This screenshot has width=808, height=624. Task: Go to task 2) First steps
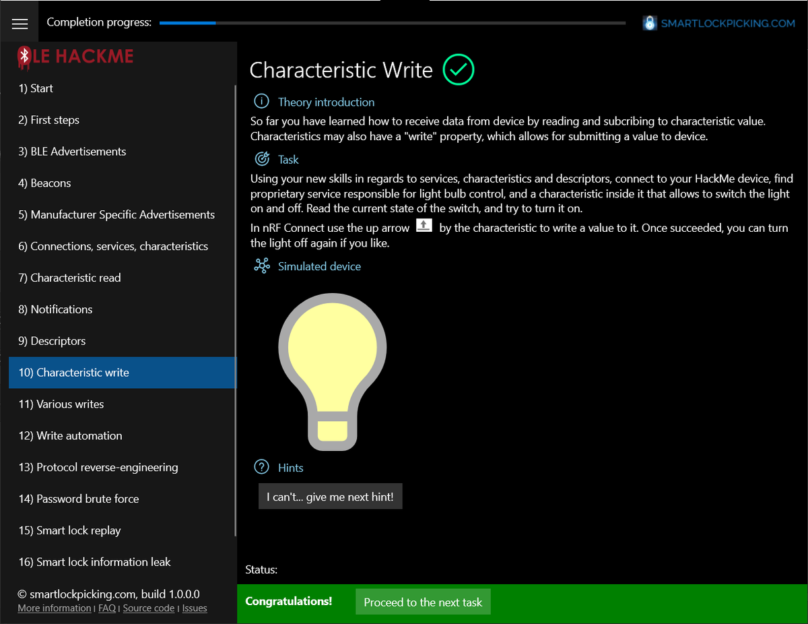[x=122, y=120]
